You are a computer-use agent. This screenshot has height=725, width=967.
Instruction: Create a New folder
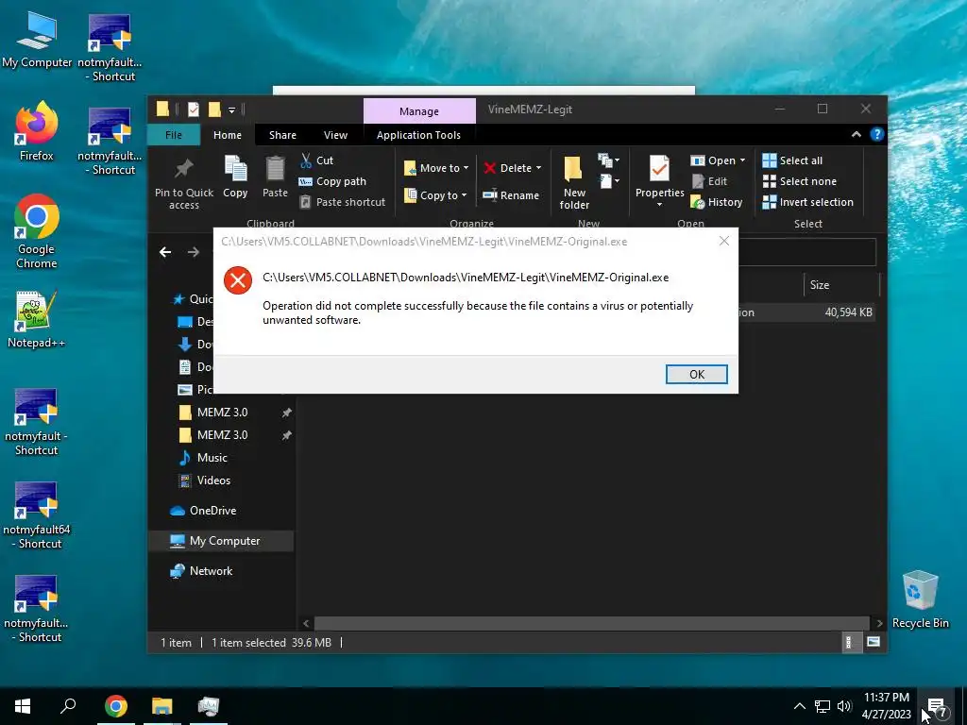click(574, 182)
